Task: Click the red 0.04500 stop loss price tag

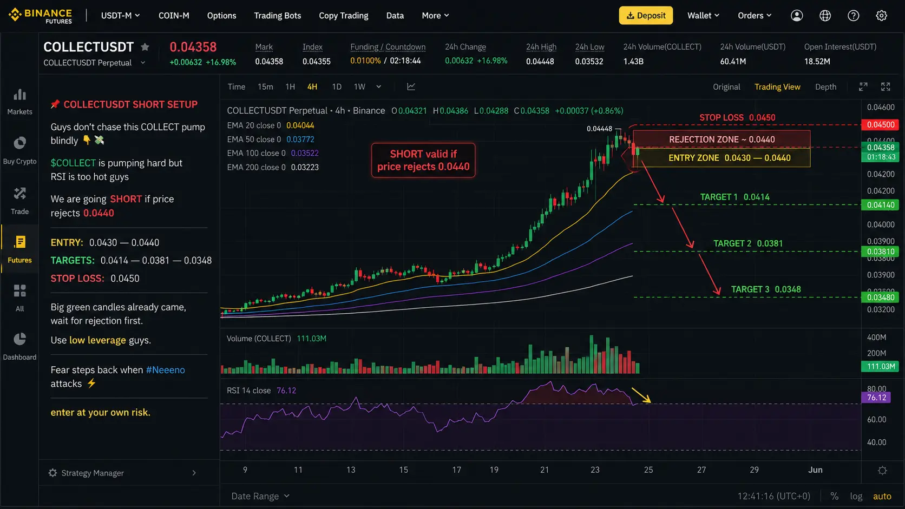Action: pos(880,125)
